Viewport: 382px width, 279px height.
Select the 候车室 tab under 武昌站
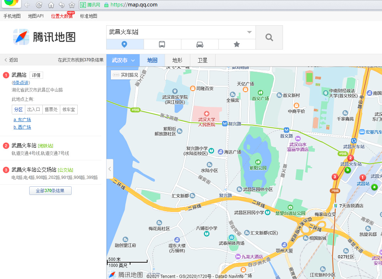(69, 110)
